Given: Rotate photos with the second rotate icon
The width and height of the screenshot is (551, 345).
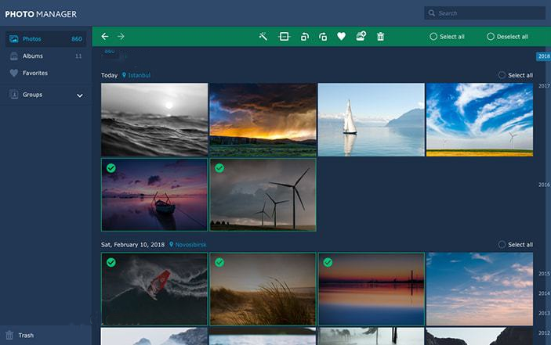Looking at the screenshot, I should (323, 37).
